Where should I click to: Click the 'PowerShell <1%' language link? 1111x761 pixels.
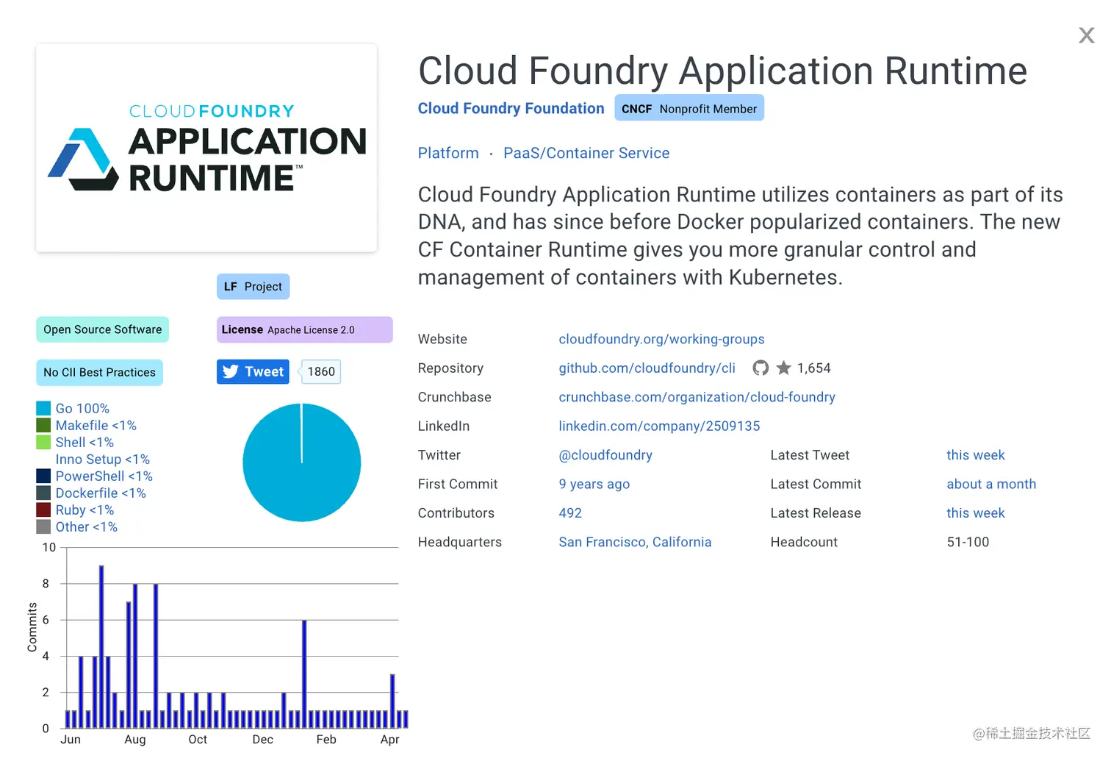104,476
